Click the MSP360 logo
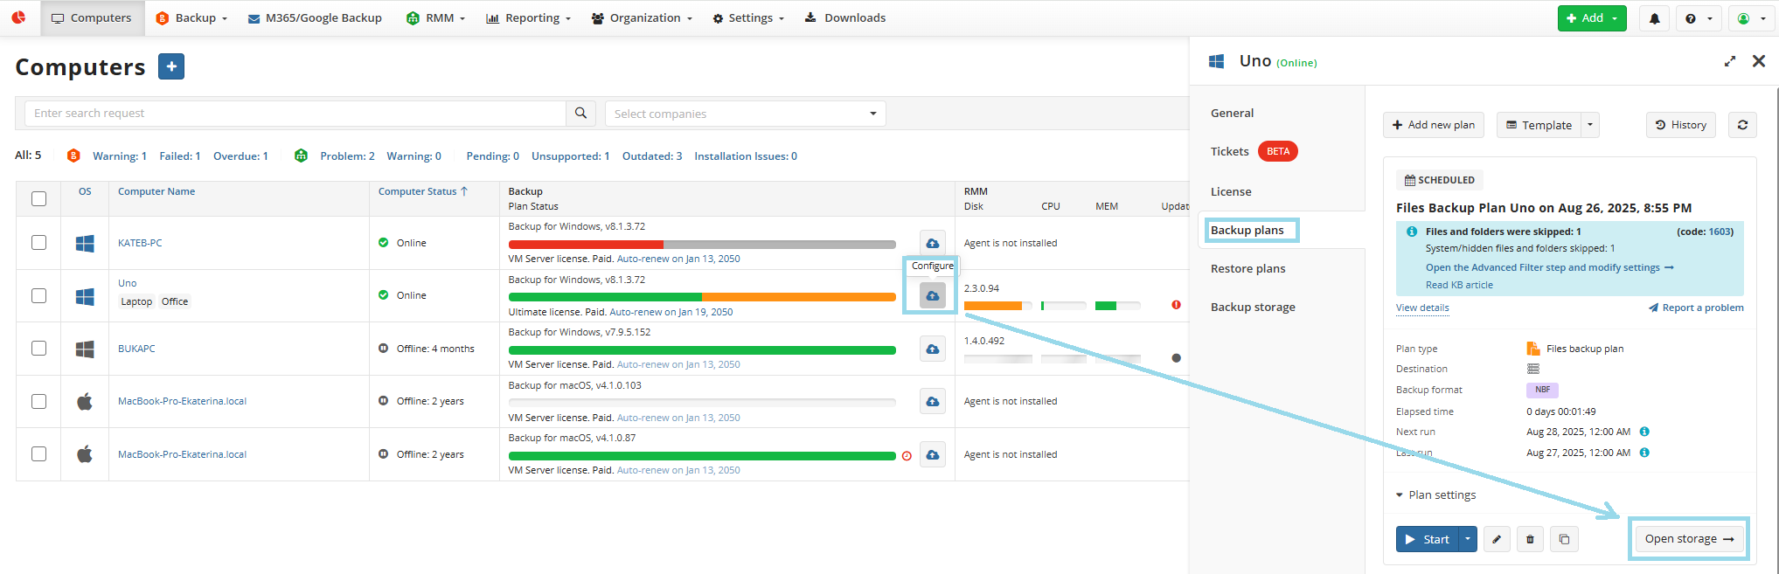The height and width of the screenshot is (574, 1779). tap(18, 17)
